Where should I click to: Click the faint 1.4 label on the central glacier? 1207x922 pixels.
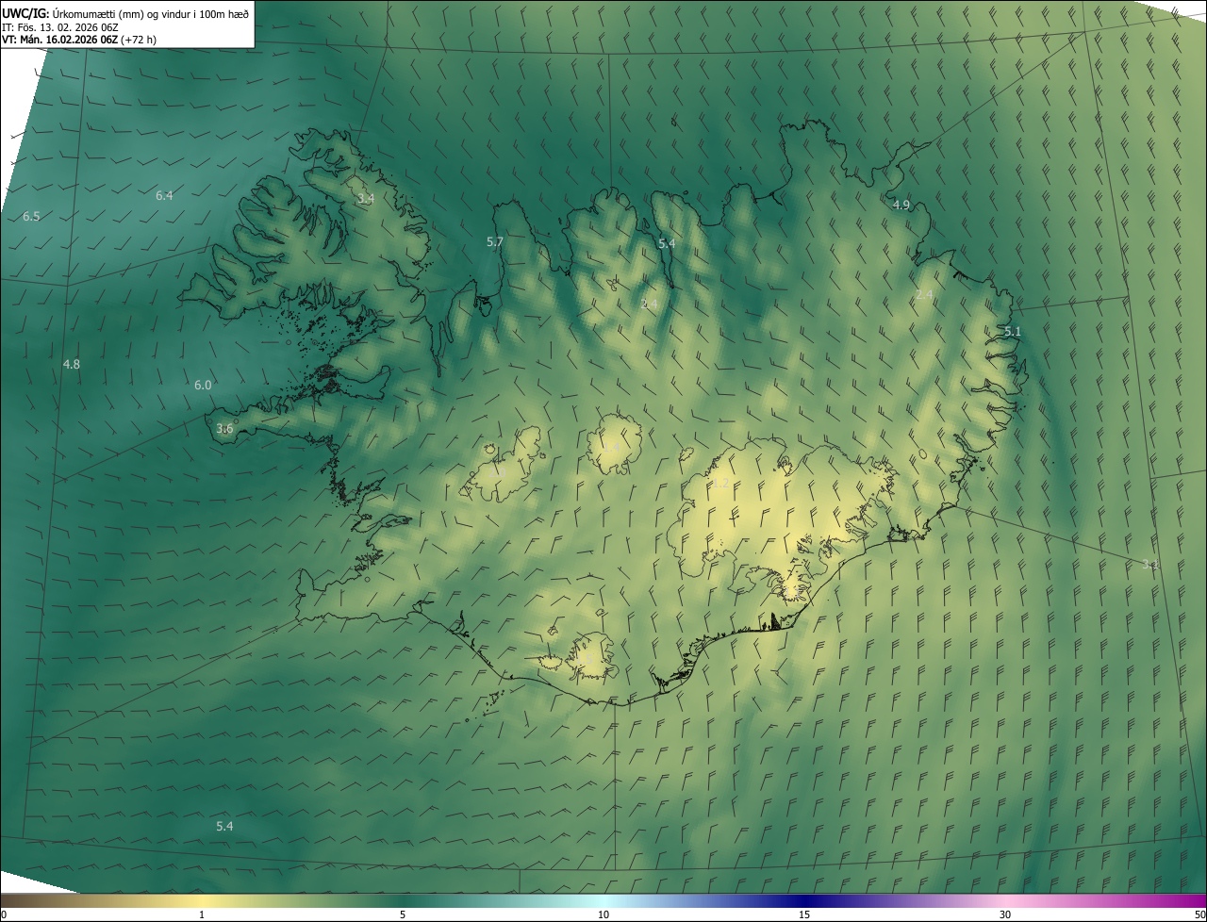tap(611, 446)
